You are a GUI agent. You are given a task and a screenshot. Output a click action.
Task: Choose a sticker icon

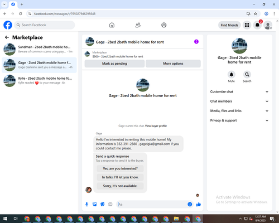(x=103, y=205)
